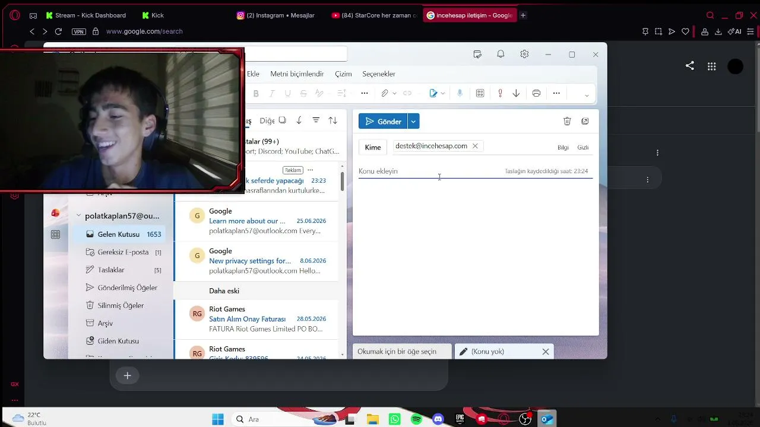
Task: Open the Metni biçimlendir ribbon tab
Action: (297, 74)
